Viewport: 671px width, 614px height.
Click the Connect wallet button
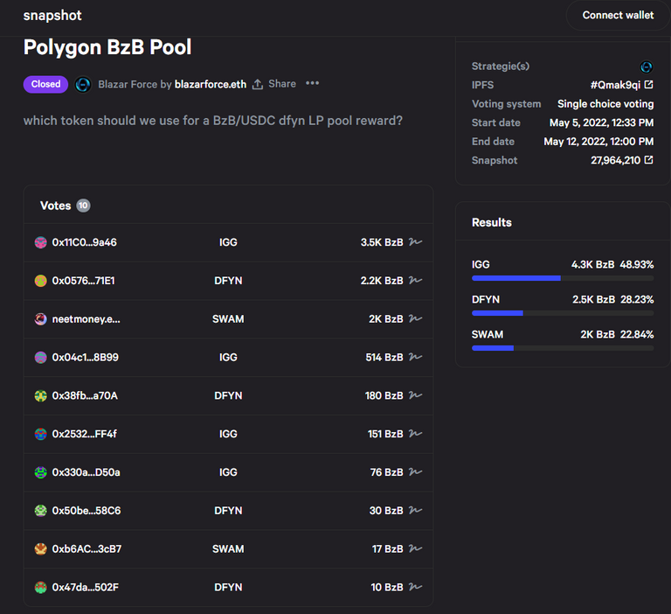pos(618,16)
